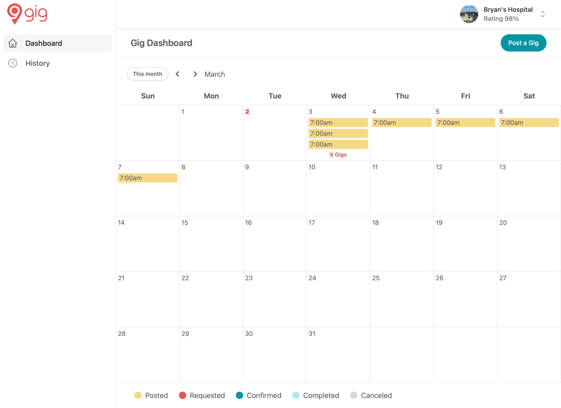Click Bryan's Hospital profile picture
This screenshot has width=561, height=408.
point(469,14)
